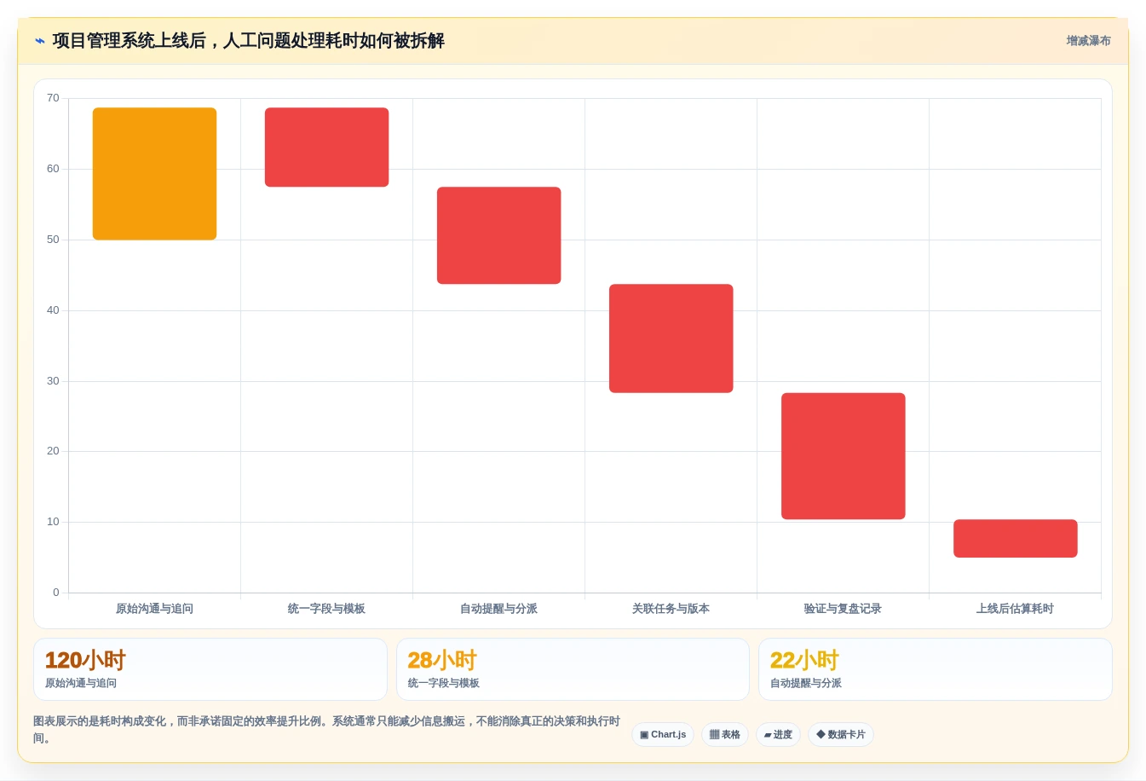Click the lightning icon beside the title
Screen dimensions: 1146x781
click(40, 41)
